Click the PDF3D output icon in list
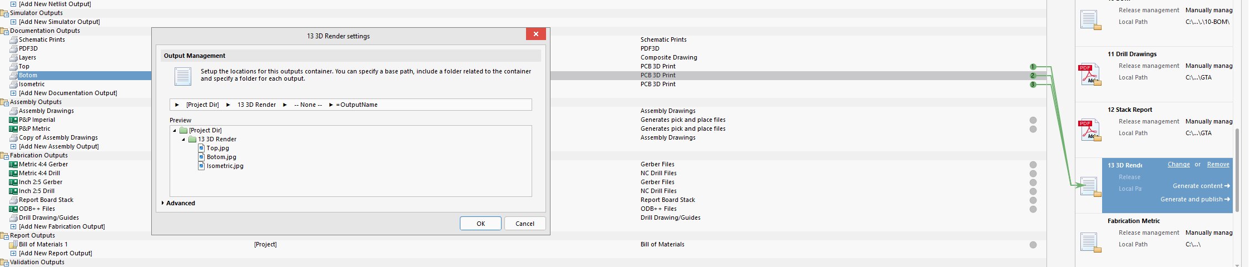This screenshot has height=267, width=1250. click(14, 49)
